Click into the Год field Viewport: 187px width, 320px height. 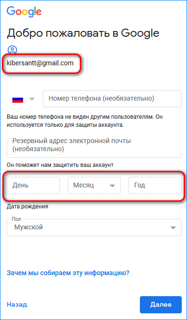point(155,186)
